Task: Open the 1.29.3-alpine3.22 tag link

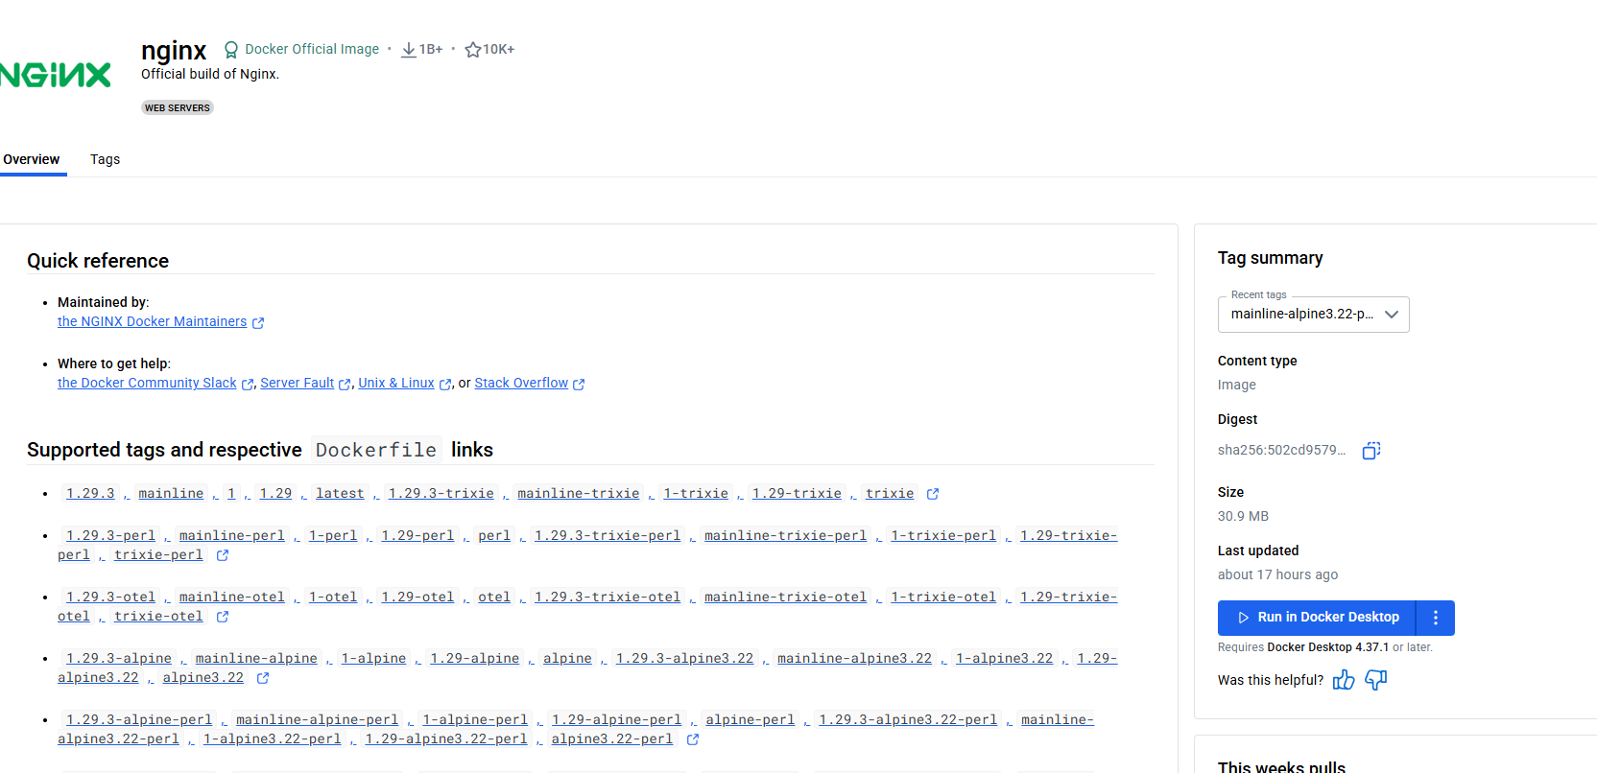Action: [x=684, y=658]
